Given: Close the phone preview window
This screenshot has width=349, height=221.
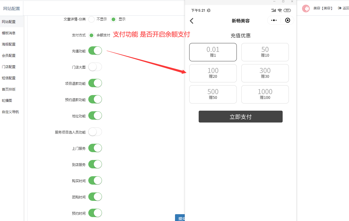Looking at the screenshot, I should click(292, 2).
